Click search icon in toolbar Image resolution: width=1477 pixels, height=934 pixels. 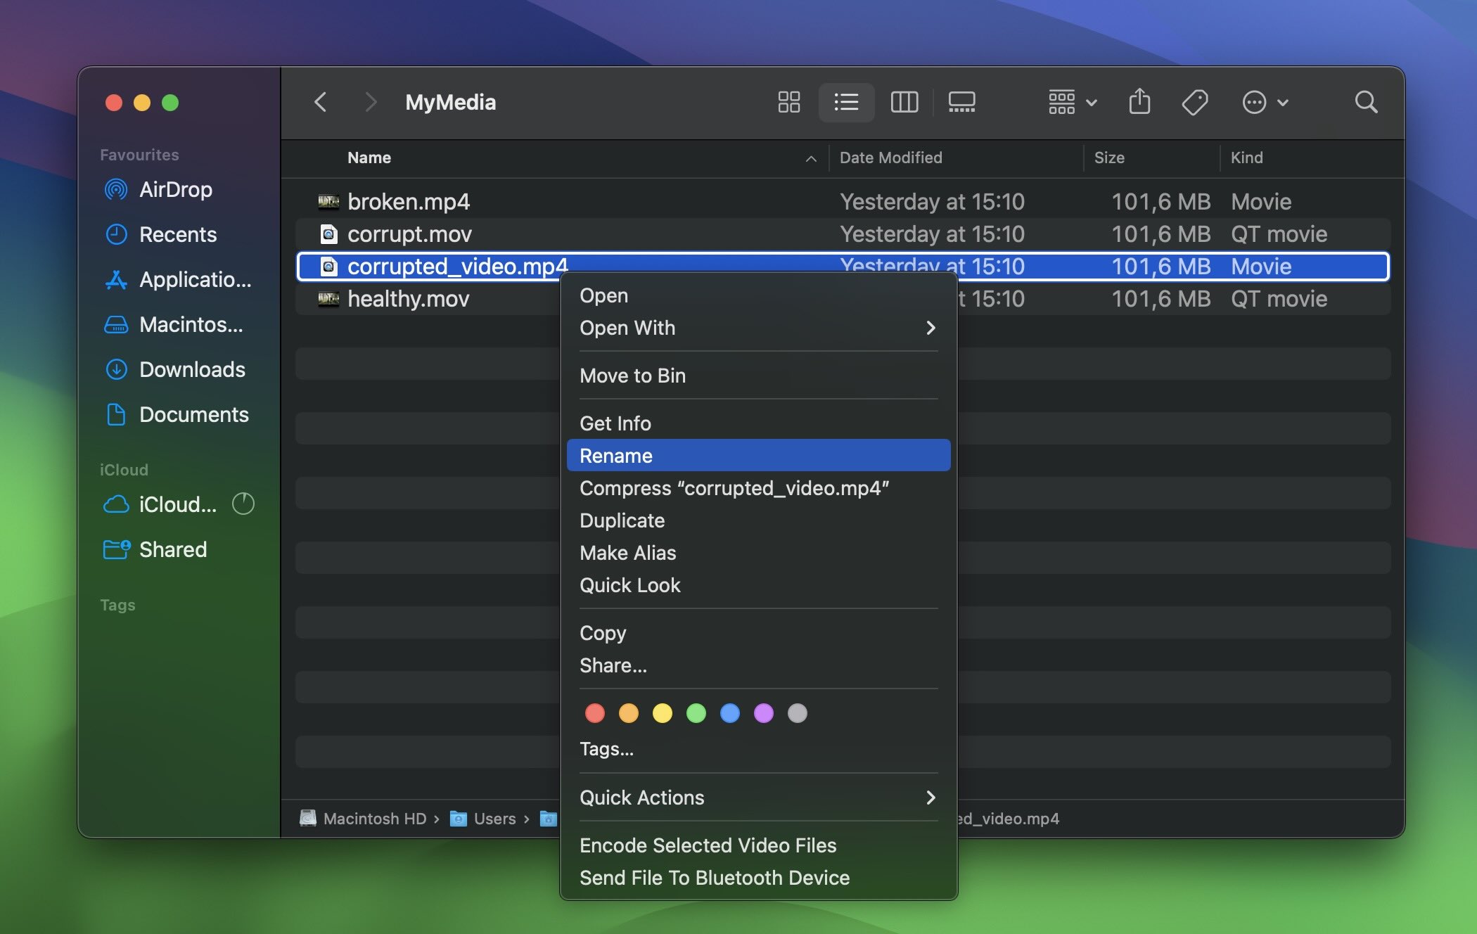click(1365, 101)
